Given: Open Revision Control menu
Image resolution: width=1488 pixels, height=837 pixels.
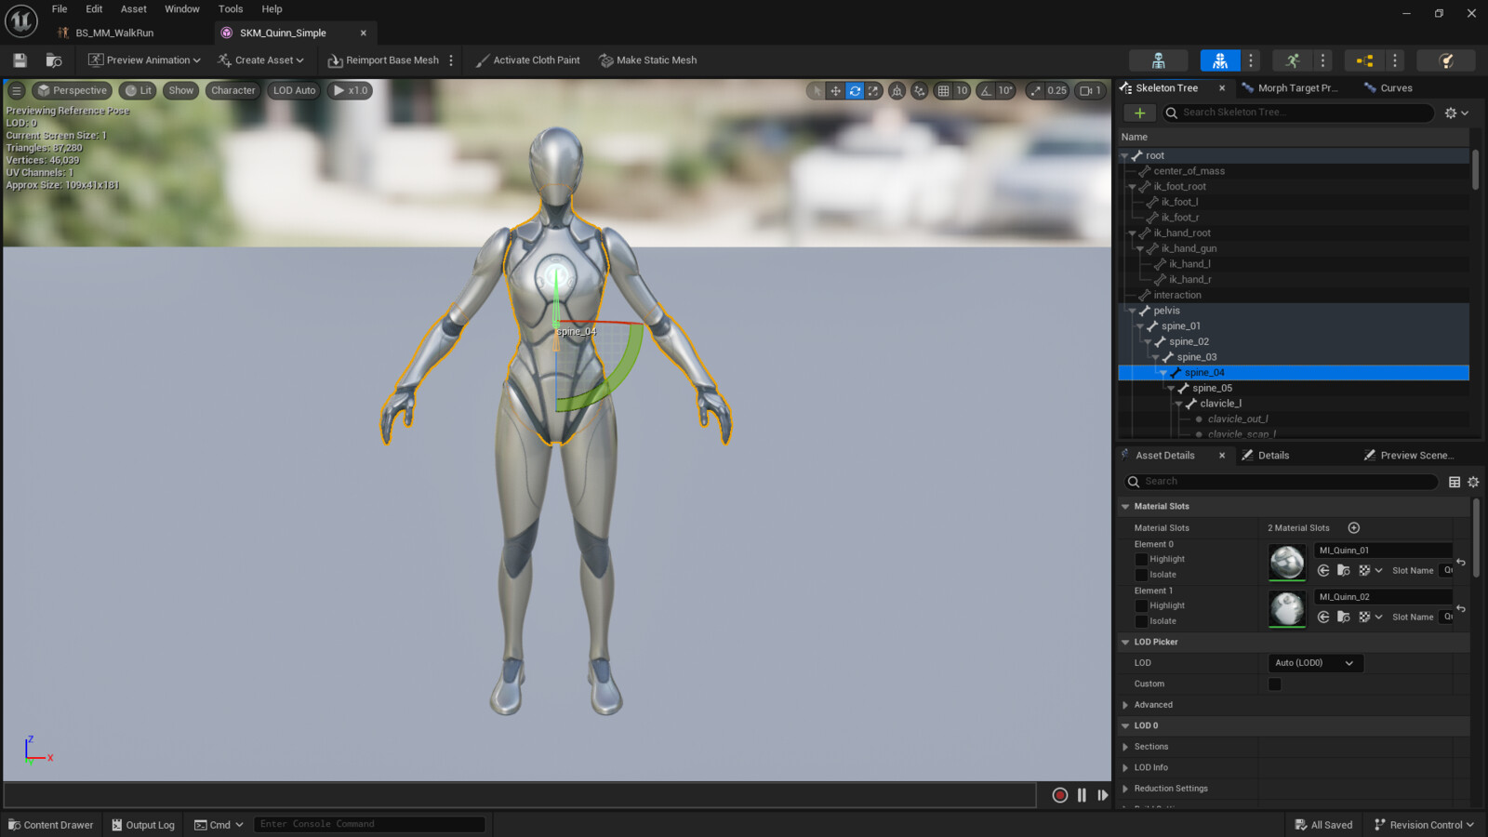Looking at the screenshot, I should click(1424, 825).
